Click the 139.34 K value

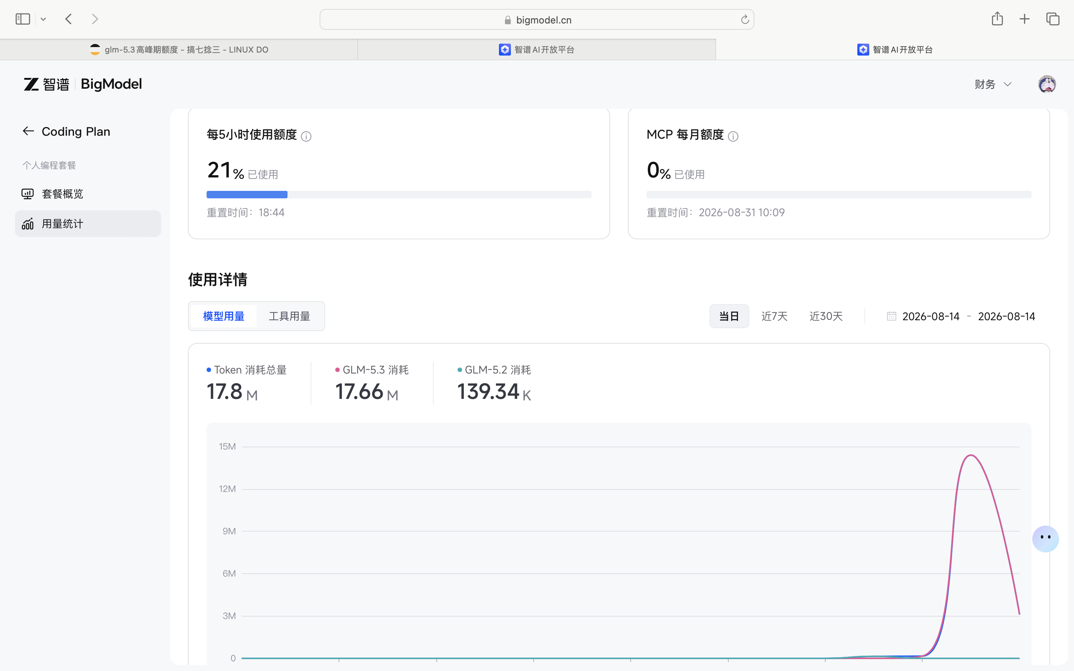[494, 392]
